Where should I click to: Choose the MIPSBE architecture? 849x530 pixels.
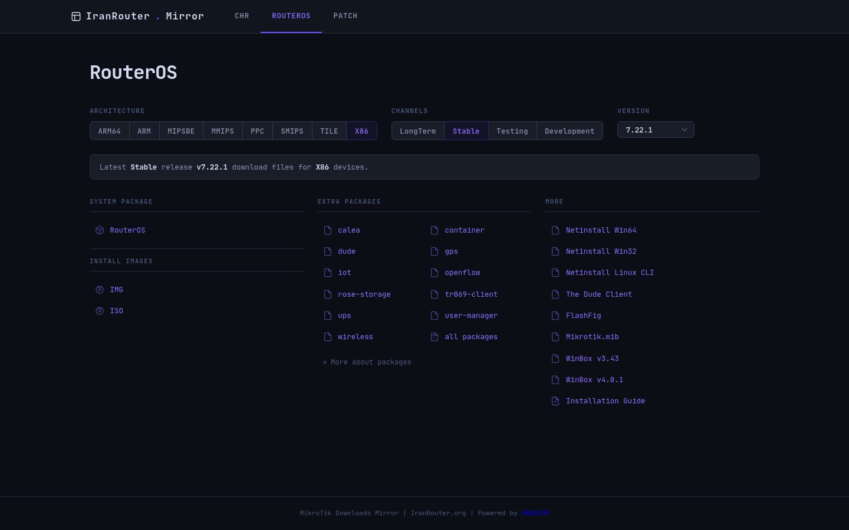181,131
